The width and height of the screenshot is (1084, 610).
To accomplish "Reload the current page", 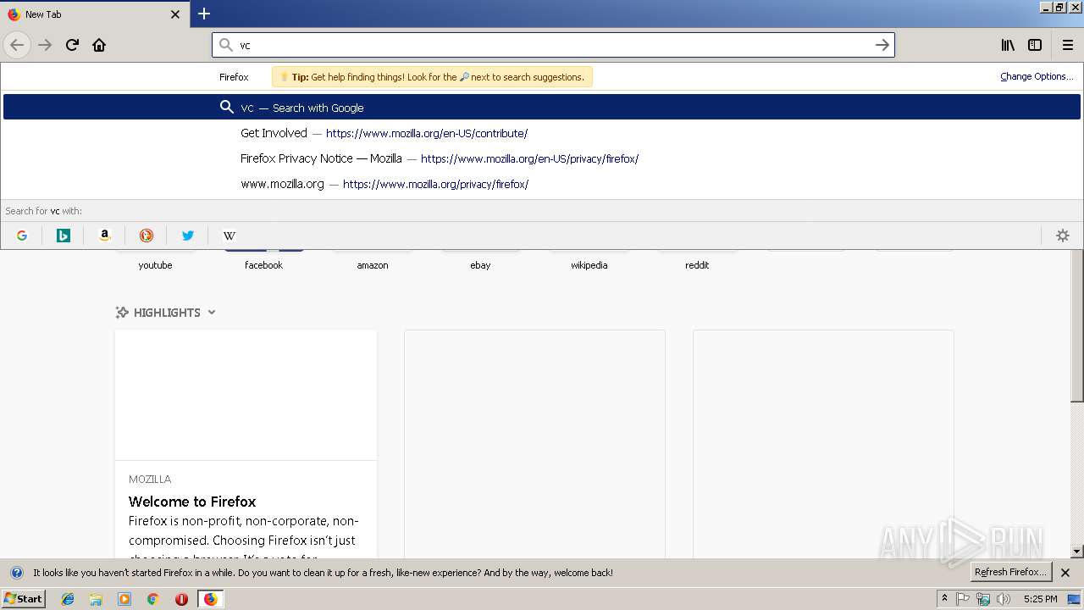I will click(72, 45).
